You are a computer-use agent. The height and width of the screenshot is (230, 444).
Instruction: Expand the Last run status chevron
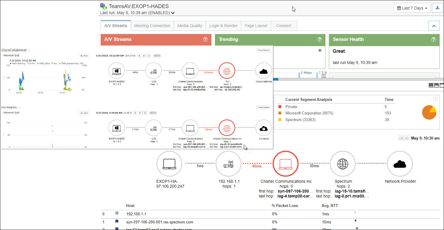[173, 13]
